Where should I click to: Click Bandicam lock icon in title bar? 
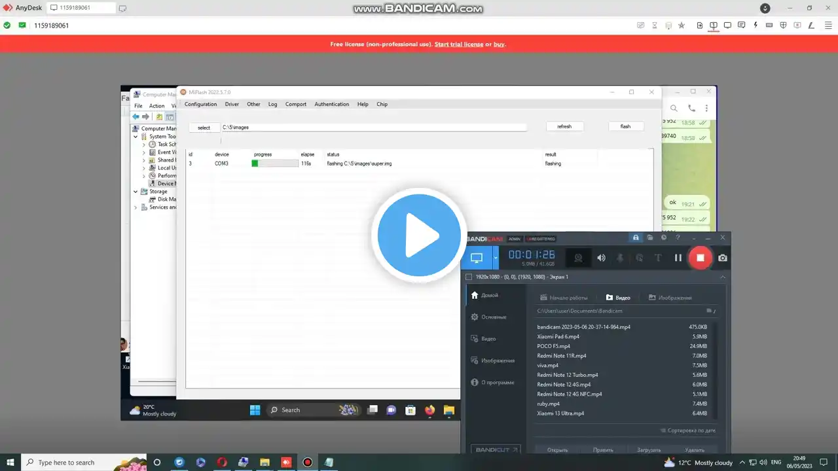(x=636, y=237)
